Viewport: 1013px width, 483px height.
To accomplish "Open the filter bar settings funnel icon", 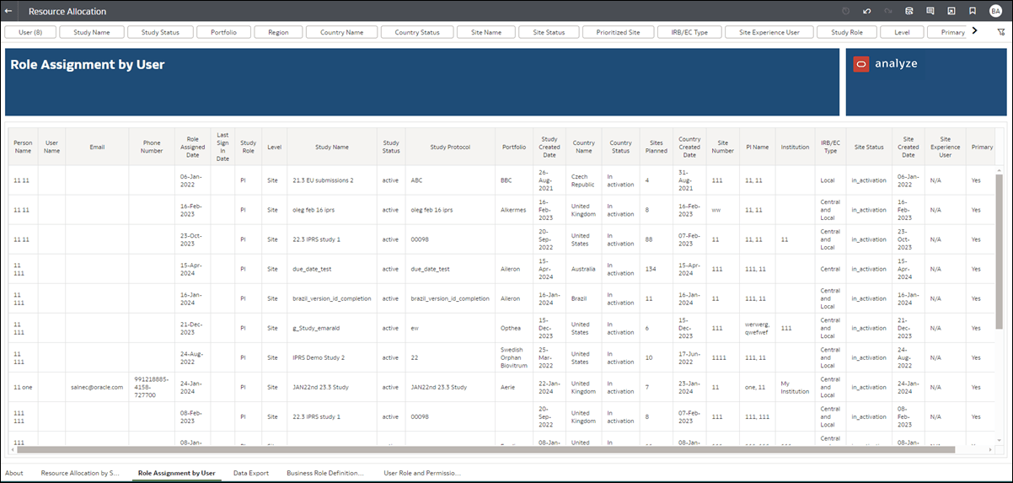I will click(x=1001, y=32).
